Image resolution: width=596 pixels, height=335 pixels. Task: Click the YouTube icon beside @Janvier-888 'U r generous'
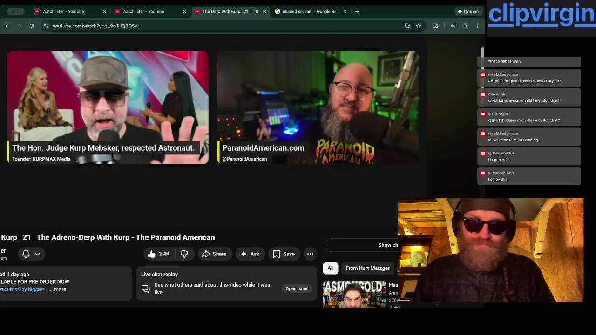point(483,153)
